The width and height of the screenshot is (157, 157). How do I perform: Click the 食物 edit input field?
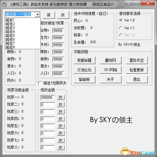tap(58, 59)
